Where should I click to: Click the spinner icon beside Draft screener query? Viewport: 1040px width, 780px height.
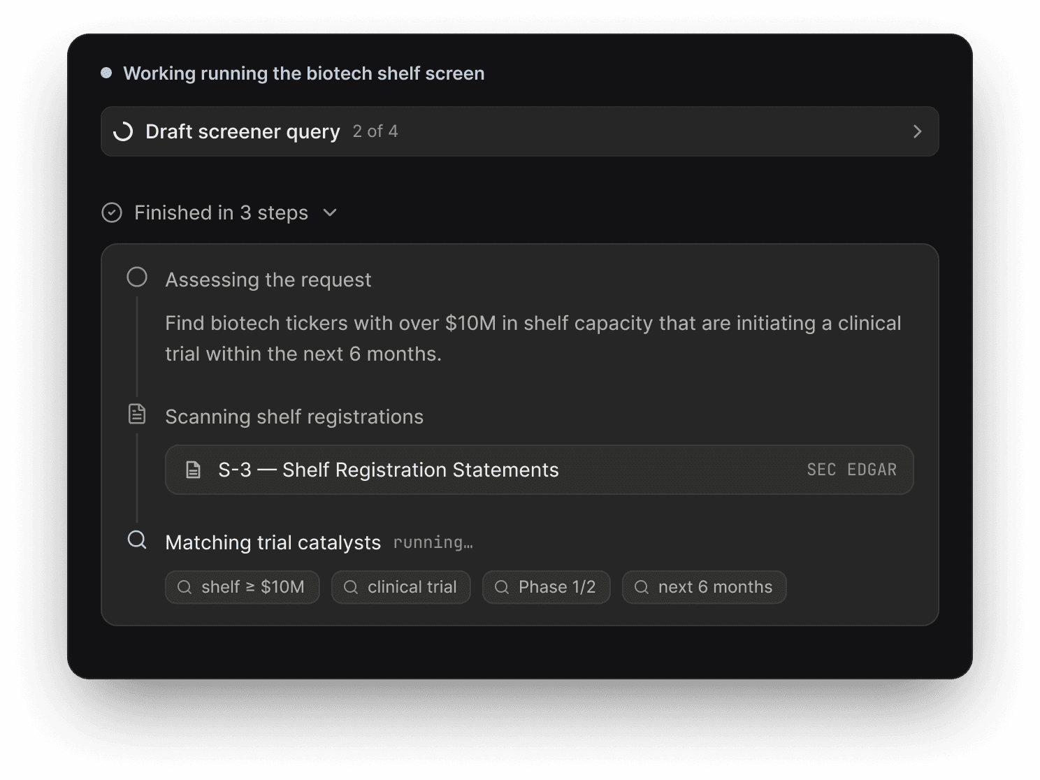click(x=123, y=131)
